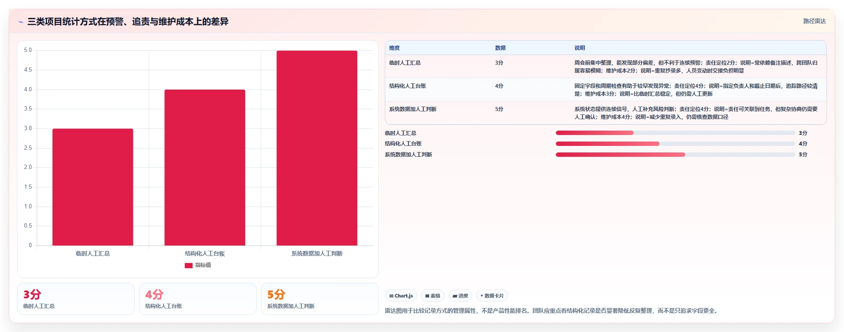The height and width of the screenshot is (332, 844).
Task: Click the 说明 column header
Action: (579, 48)
